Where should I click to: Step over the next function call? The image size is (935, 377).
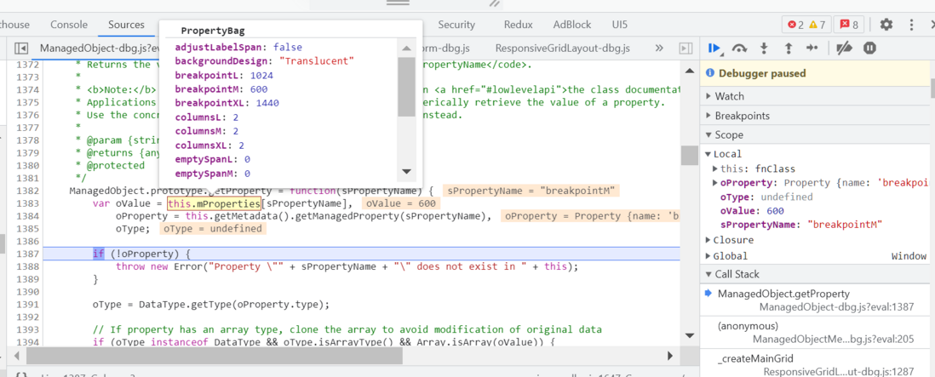click(x=739, y=49)
